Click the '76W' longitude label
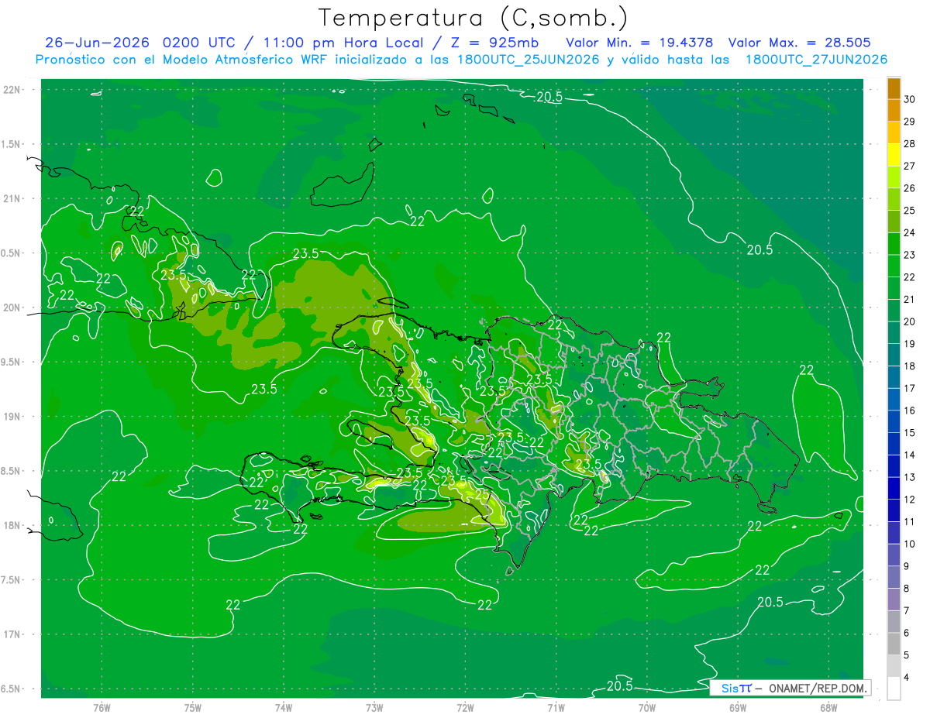 [x=102, y=707]
